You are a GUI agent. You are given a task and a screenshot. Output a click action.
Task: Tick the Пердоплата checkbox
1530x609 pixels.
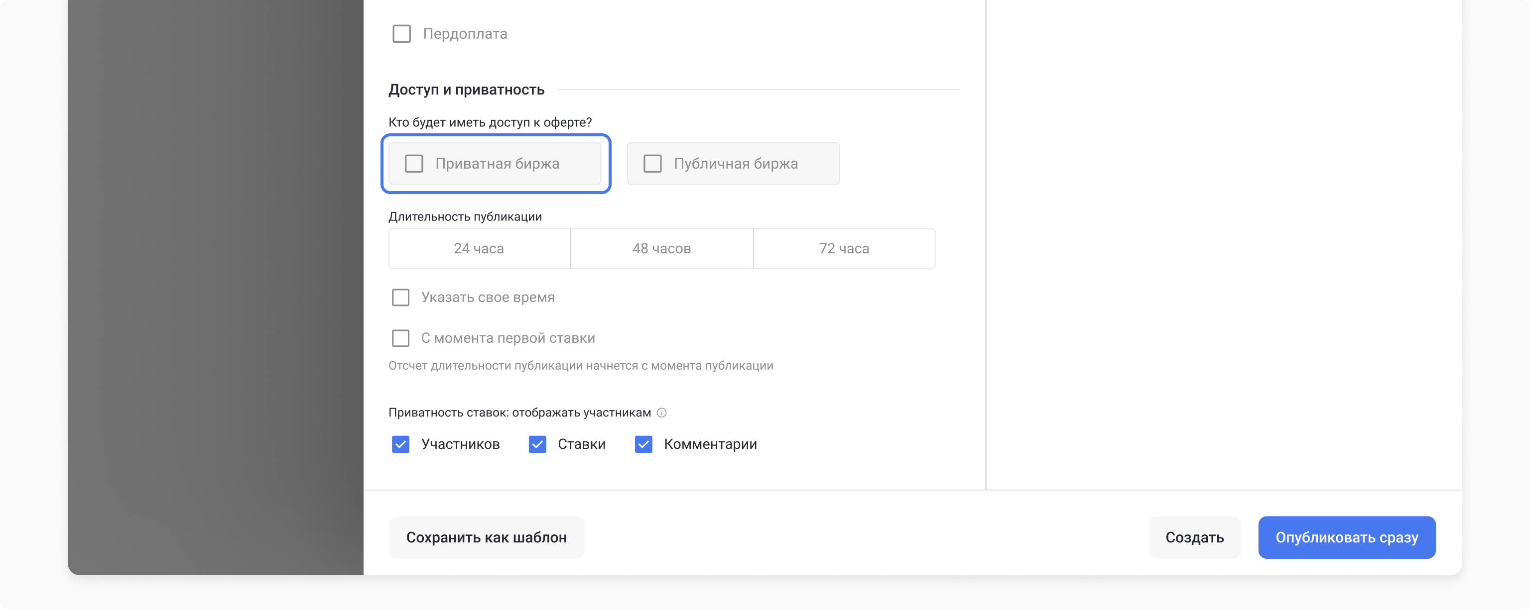(401, 34)
